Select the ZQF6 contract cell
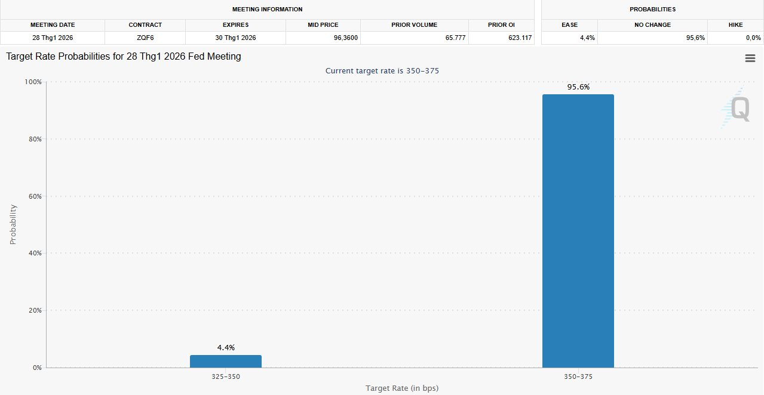Image resolution: width=764 pixels, height=395 pixels. click(x=145, y=38)
